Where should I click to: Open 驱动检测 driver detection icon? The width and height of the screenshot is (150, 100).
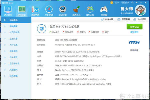[x=62, y=11]
